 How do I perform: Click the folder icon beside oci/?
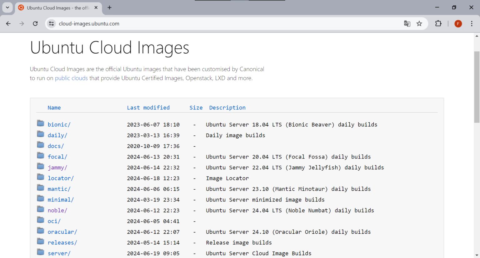(x=41, y=220)
